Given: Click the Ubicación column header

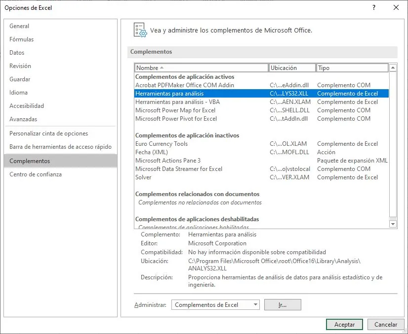Looking at the screenshot, I should [292, 68].
